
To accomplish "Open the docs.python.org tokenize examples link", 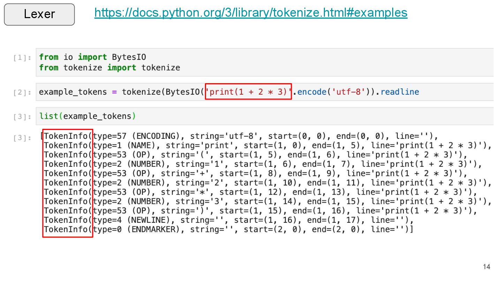I will click(x=251, y=13).
